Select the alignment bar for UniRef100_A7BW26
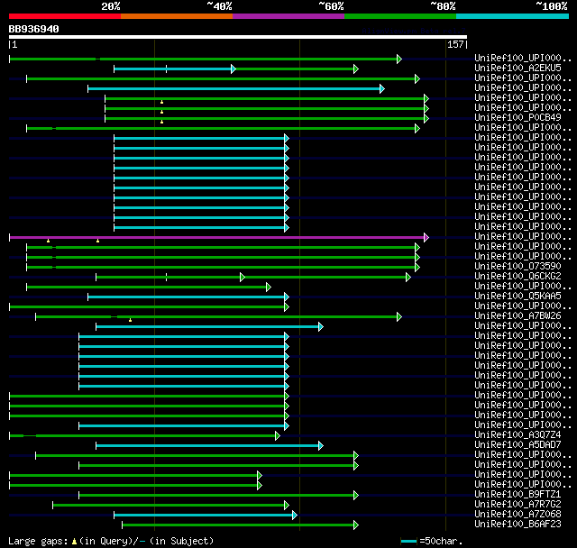The width and height of the screenshot is (577, 548). (216, 317)
